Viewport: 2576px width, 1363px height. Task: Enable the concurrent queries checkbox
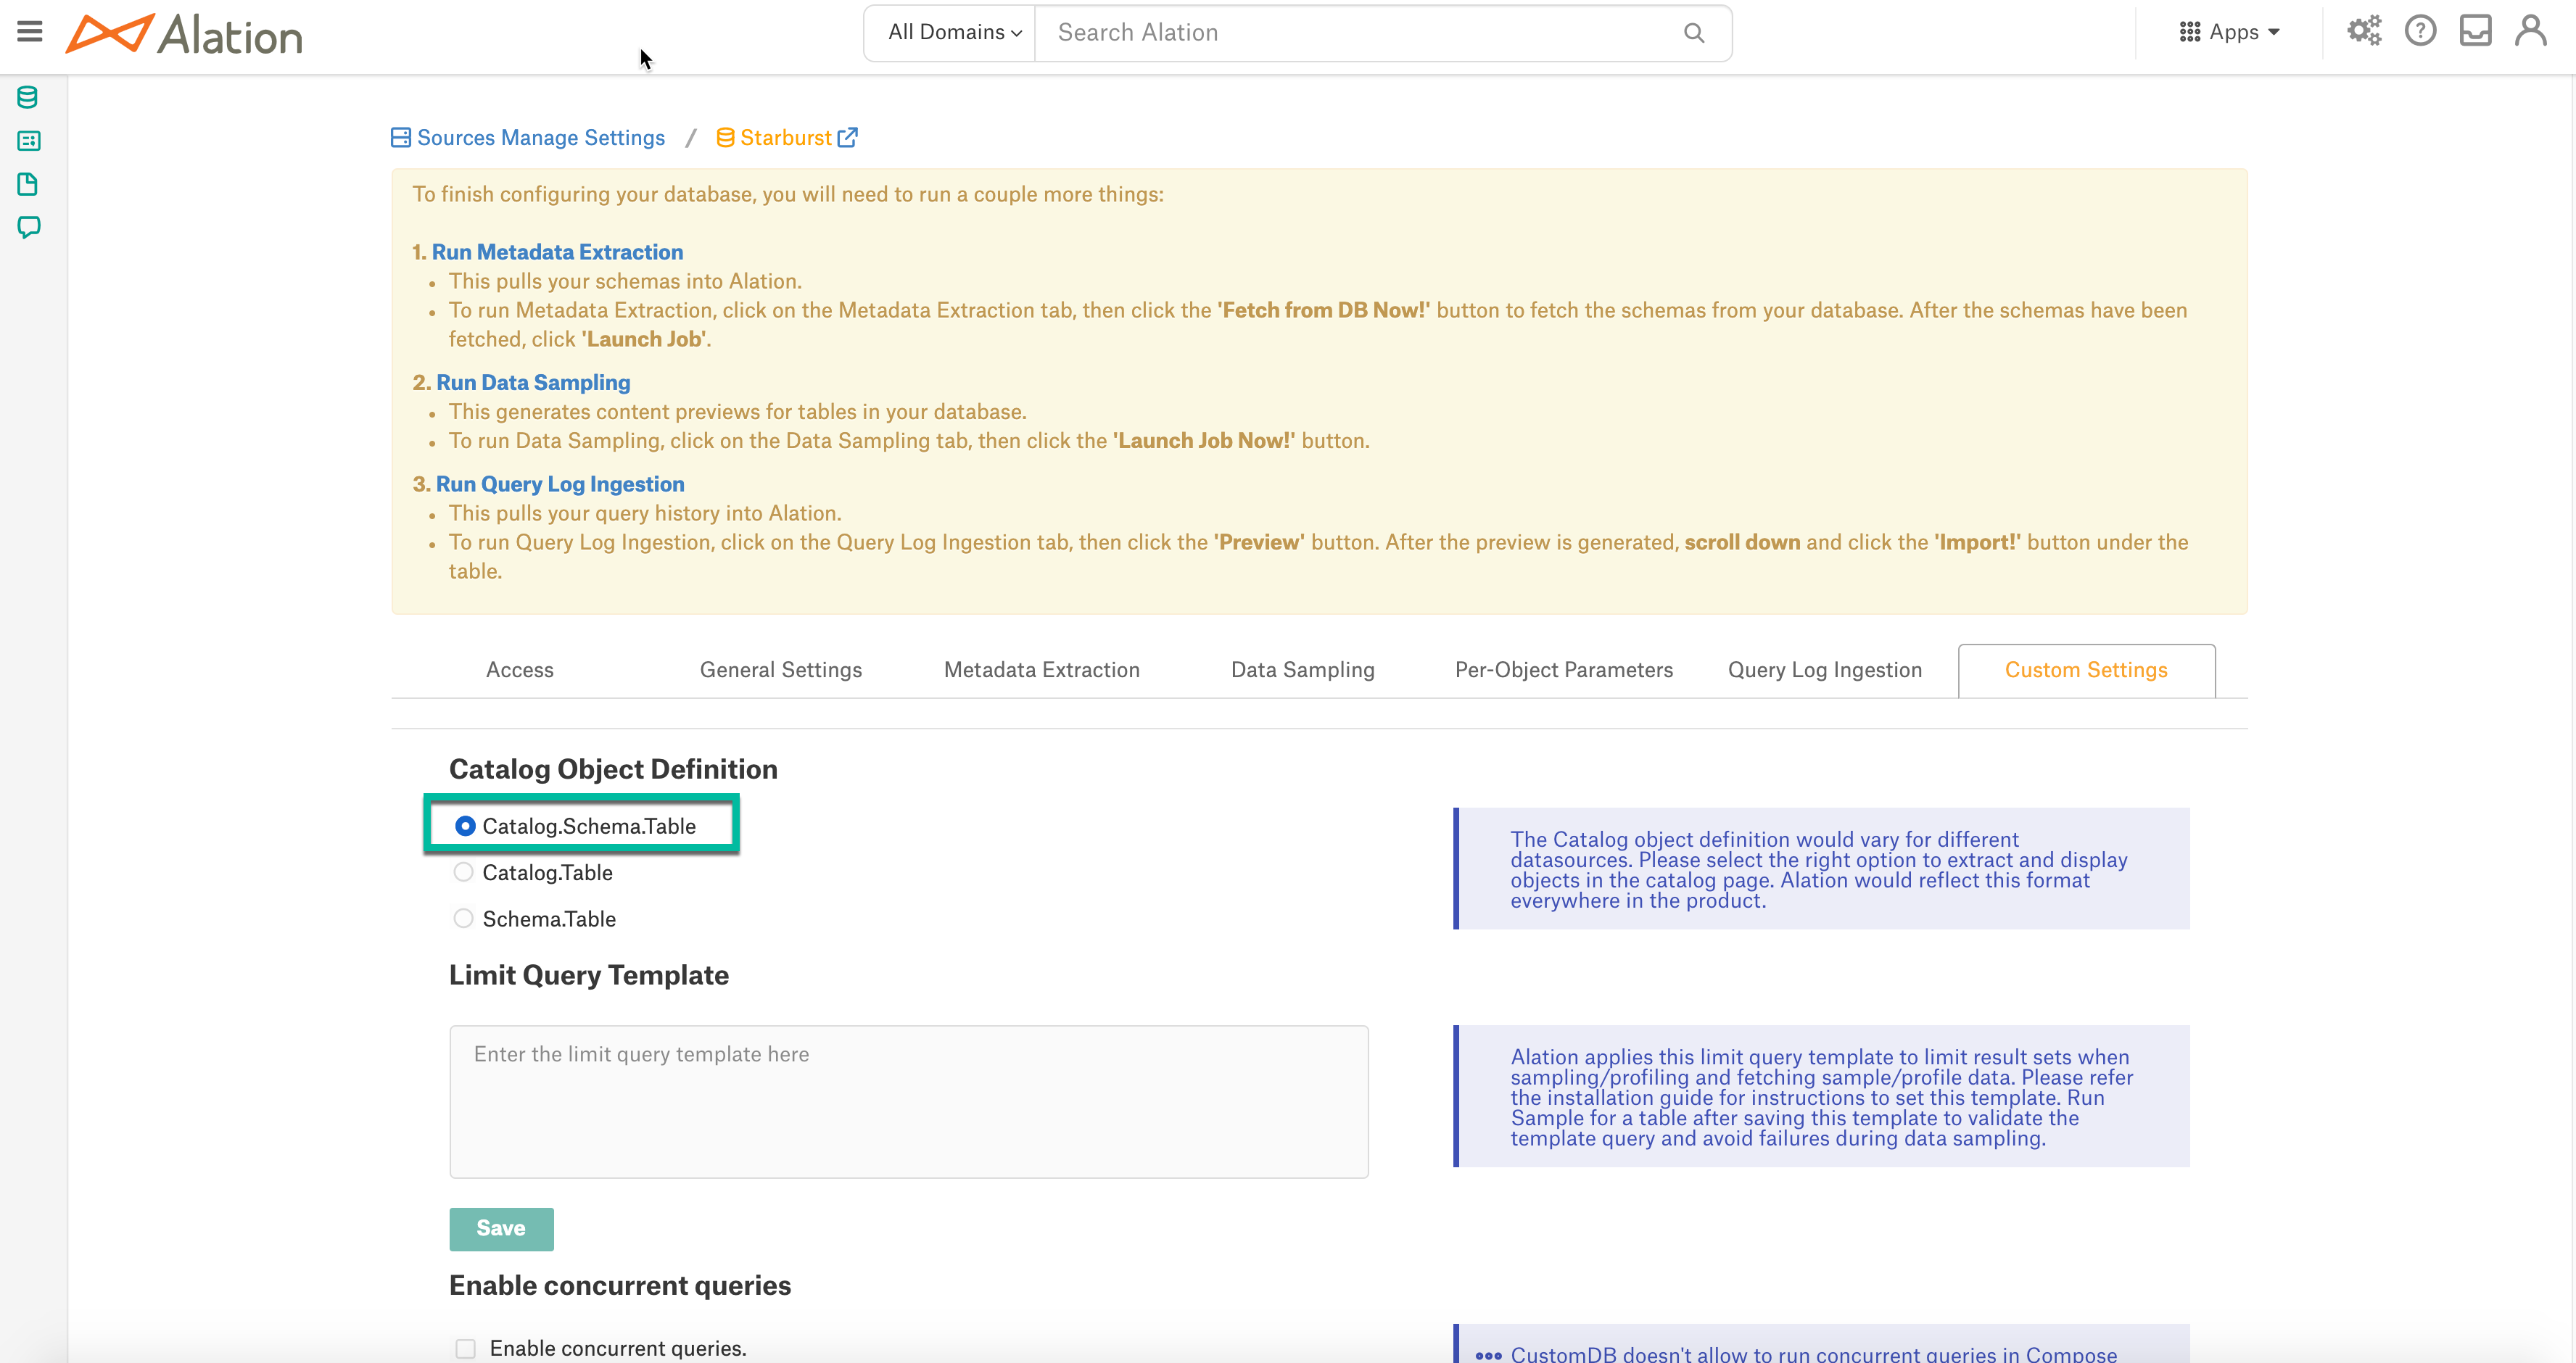[x=465, y=1348]
